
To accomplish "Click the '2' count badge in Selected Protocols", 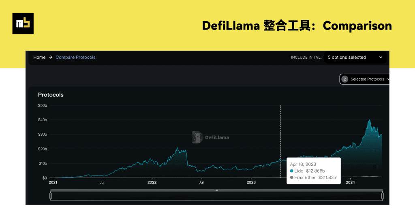I will point(344,79).
